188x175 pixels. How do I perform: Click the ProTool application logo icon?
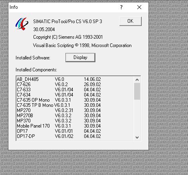coord(22,24)
